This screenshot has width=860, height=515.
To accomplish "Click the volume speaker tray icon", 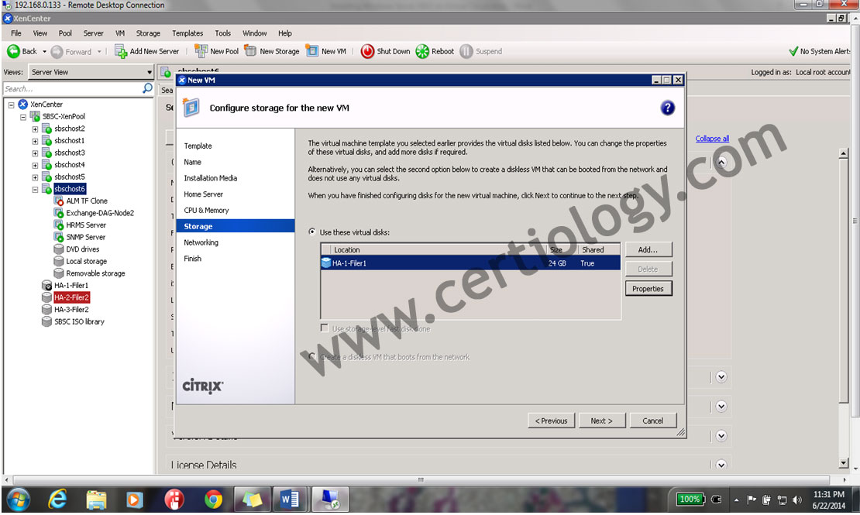I will pyautogui.click(x=797, y=500).
